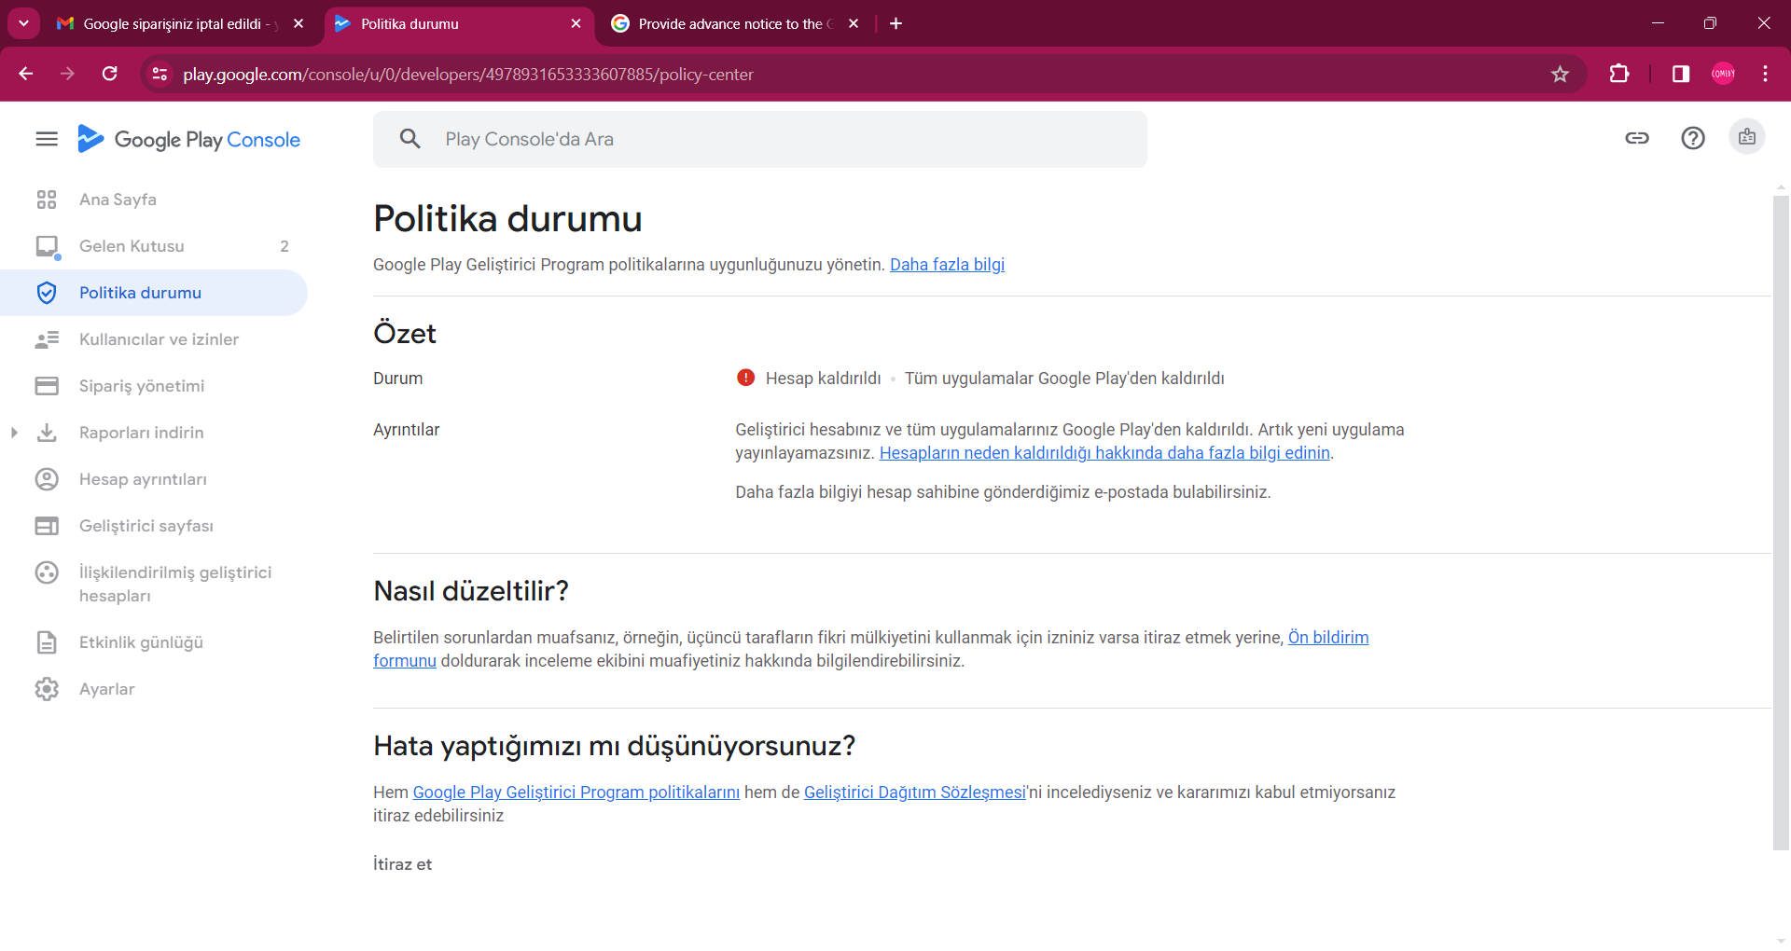Open the developer account avatar icon
The width and height of the screenshot is (1791, 951).
[1747, 137]
